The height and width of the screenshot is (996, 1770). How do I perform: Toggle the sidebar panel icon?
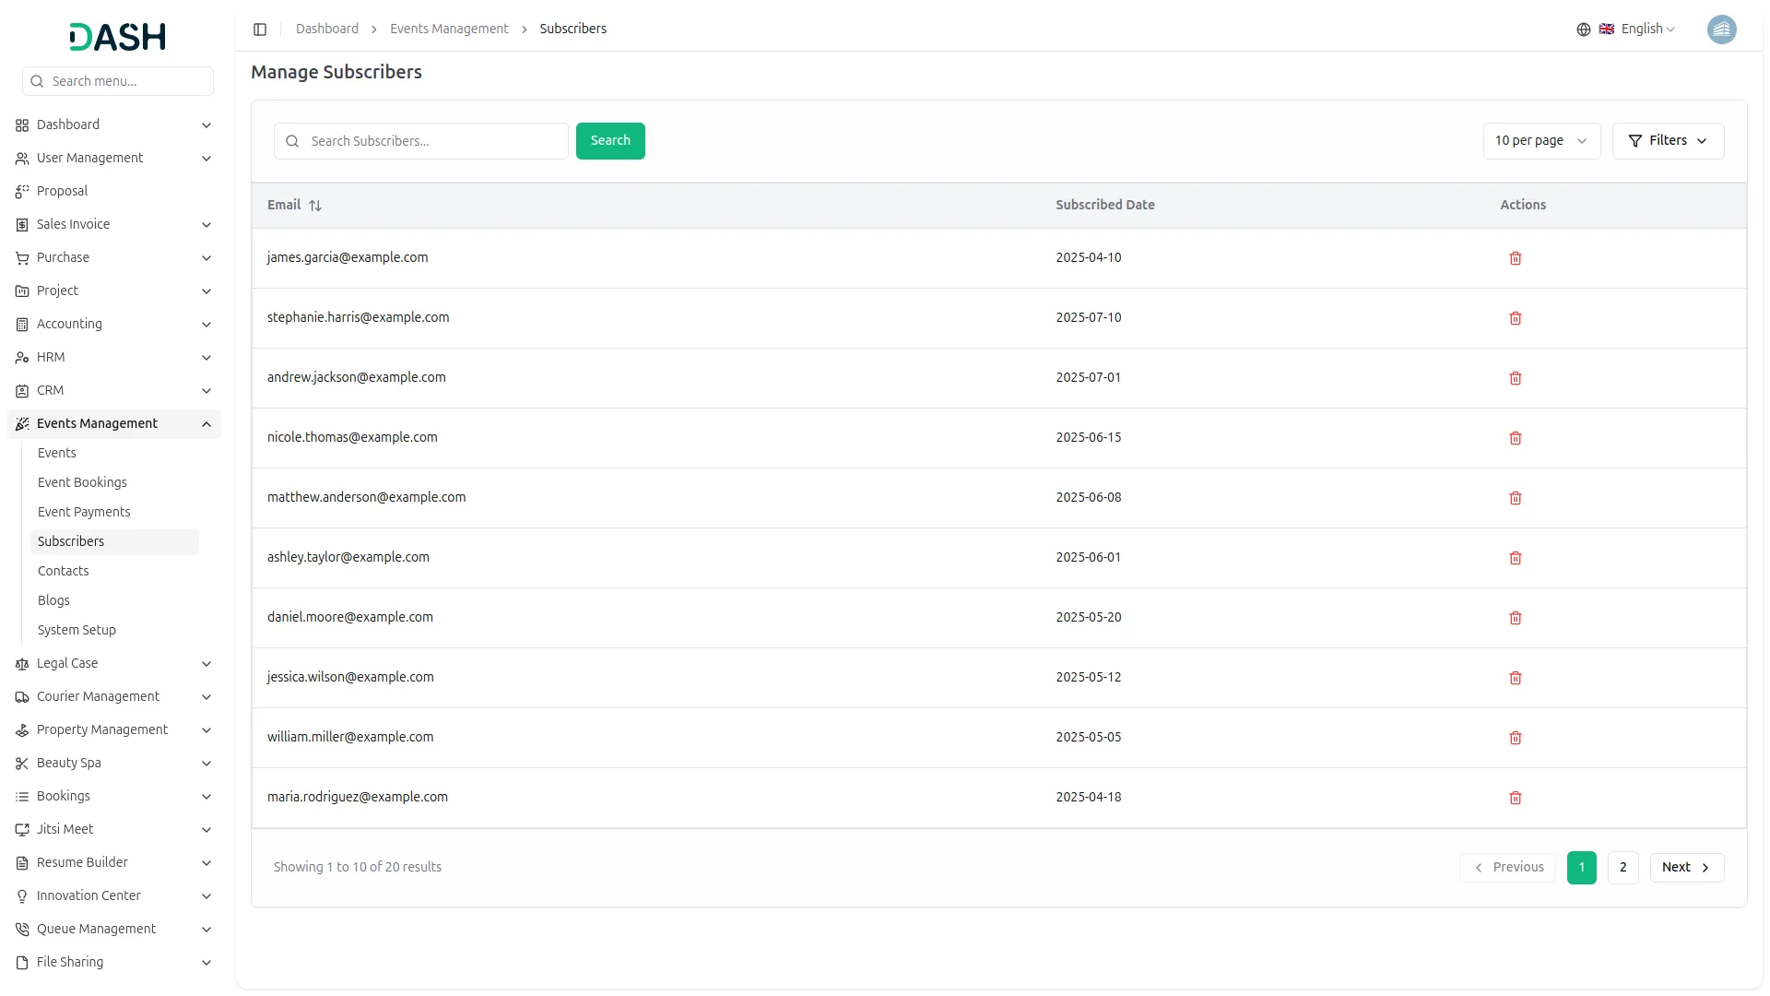click(x=260, y=30)
